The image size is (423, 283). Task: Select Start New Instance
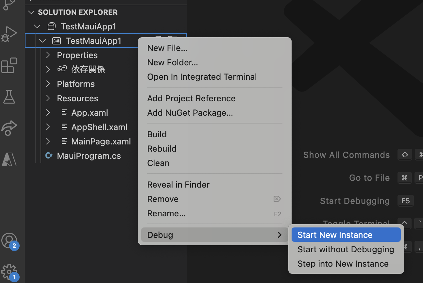click(346, 235)
